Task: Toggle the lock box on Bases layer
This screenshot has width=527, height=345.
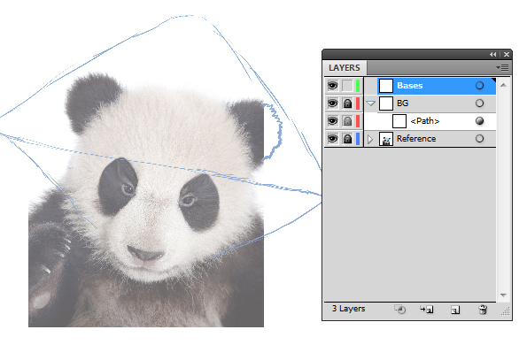Action: [347, 86]
